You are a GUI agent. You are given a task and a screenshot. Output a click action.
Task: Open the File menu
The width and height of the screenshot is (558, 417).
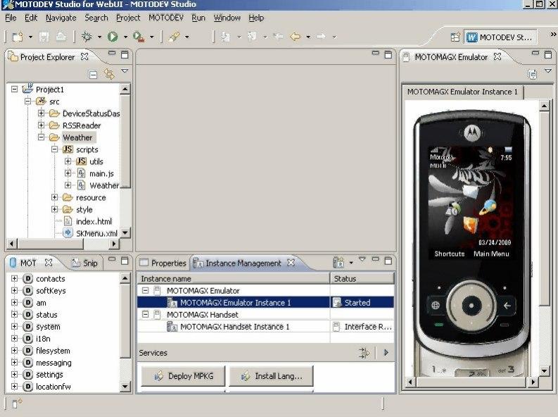(11, 18)
